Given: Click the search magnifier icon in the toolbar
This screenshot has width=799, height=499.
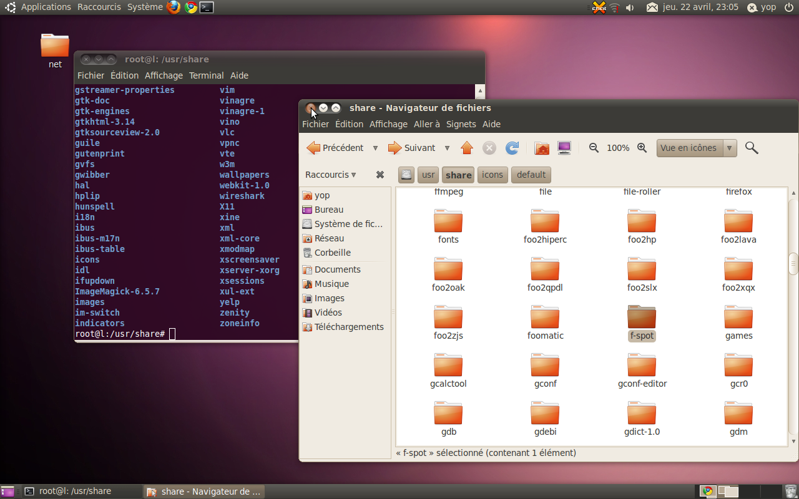Looking at the screenshot, I should pos(752,148).
